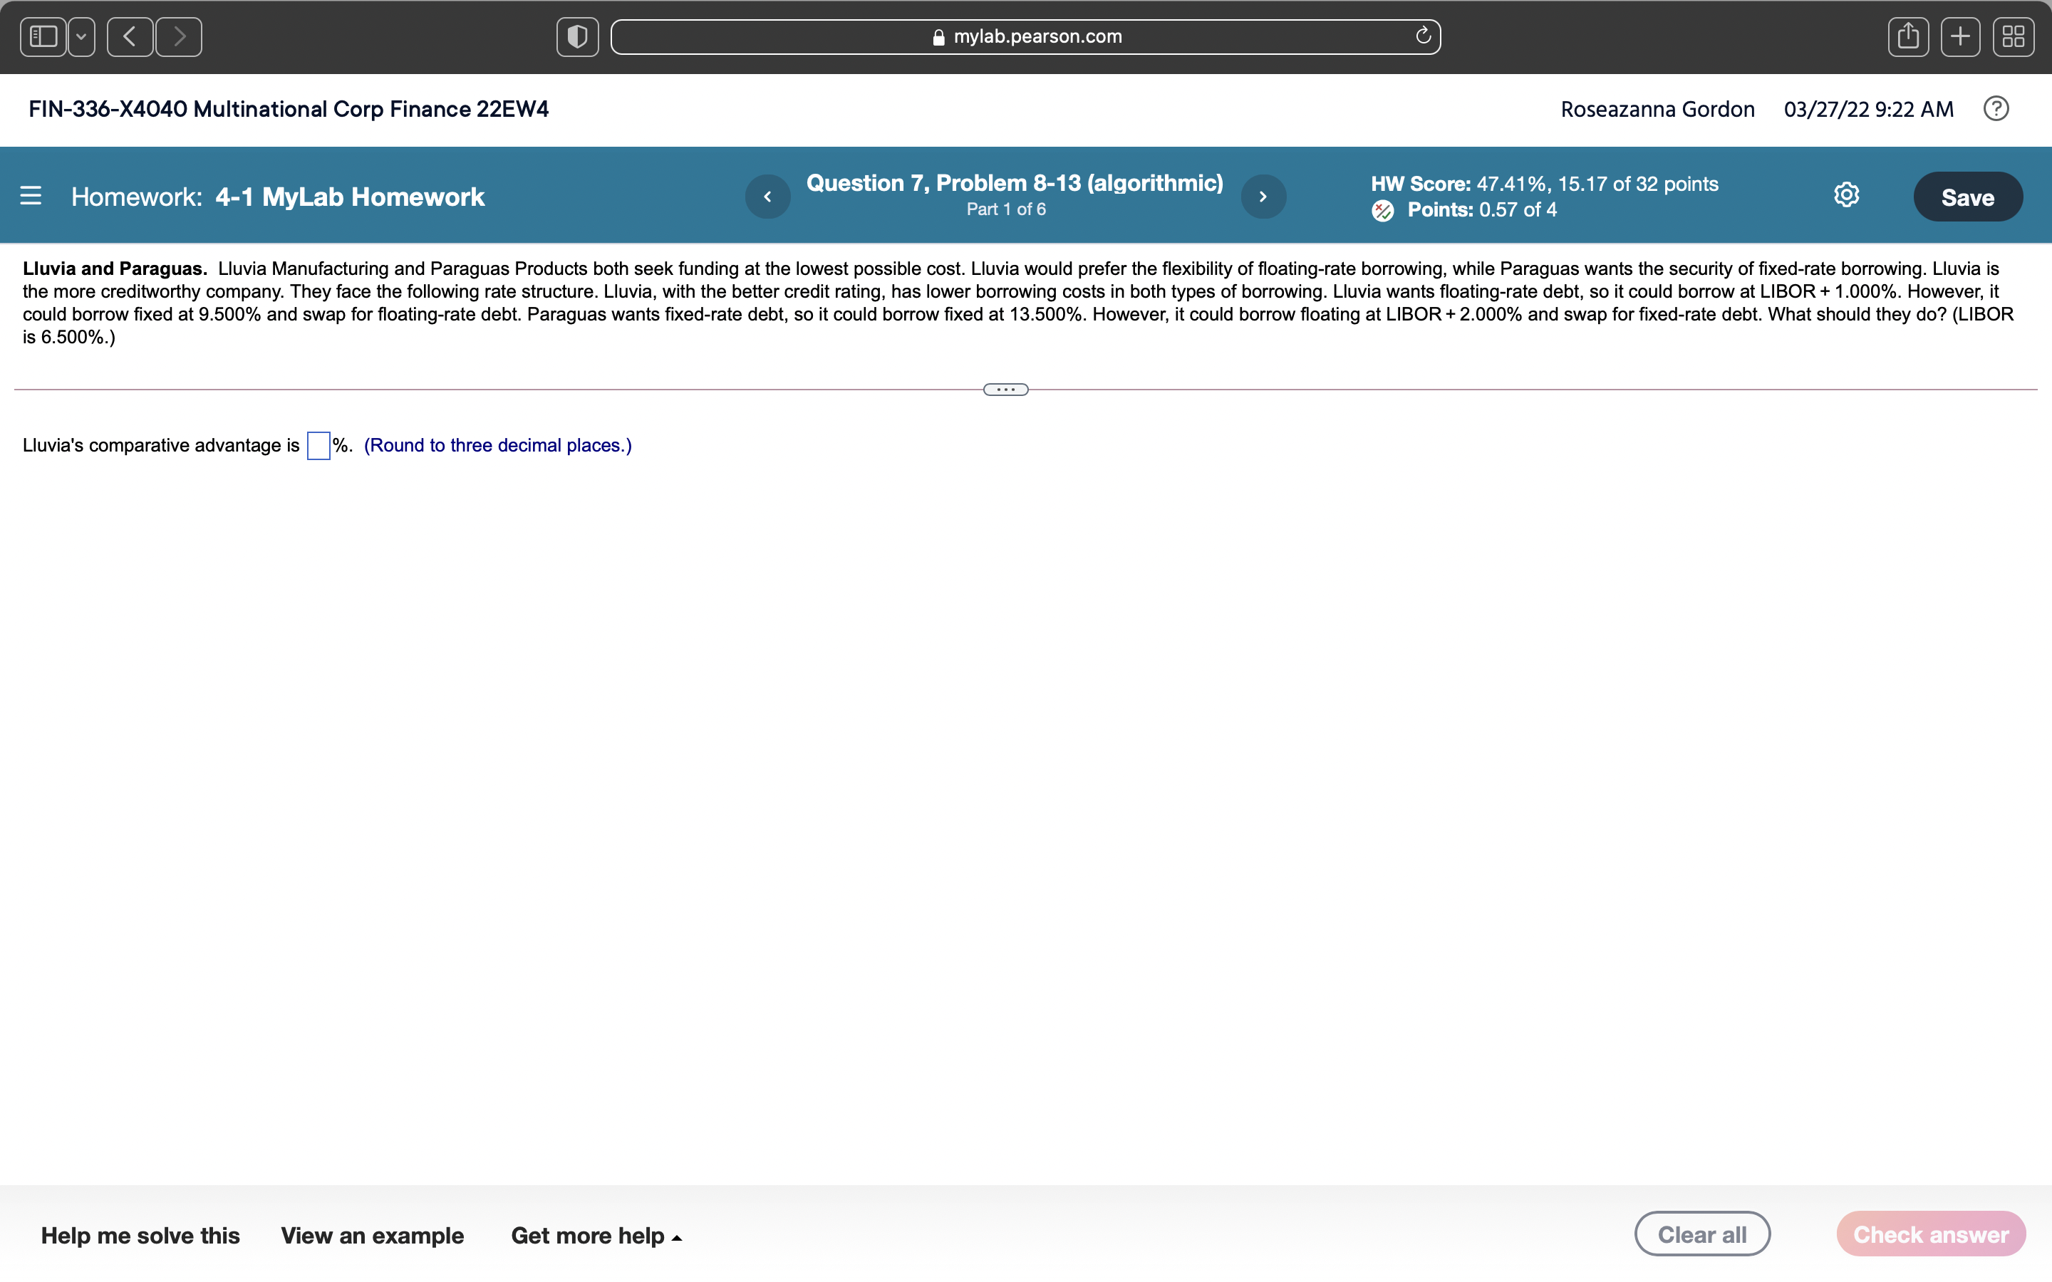
Task: Go to next question arrow
Action: click(1263, 197)
